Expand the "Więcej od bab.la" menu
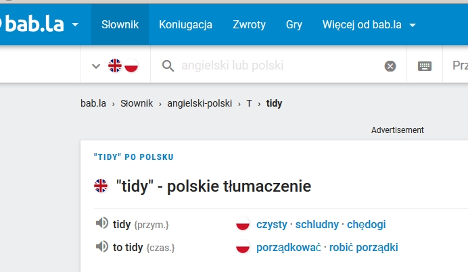The width and height of the screenshot is (468, 272). point(369,25)
